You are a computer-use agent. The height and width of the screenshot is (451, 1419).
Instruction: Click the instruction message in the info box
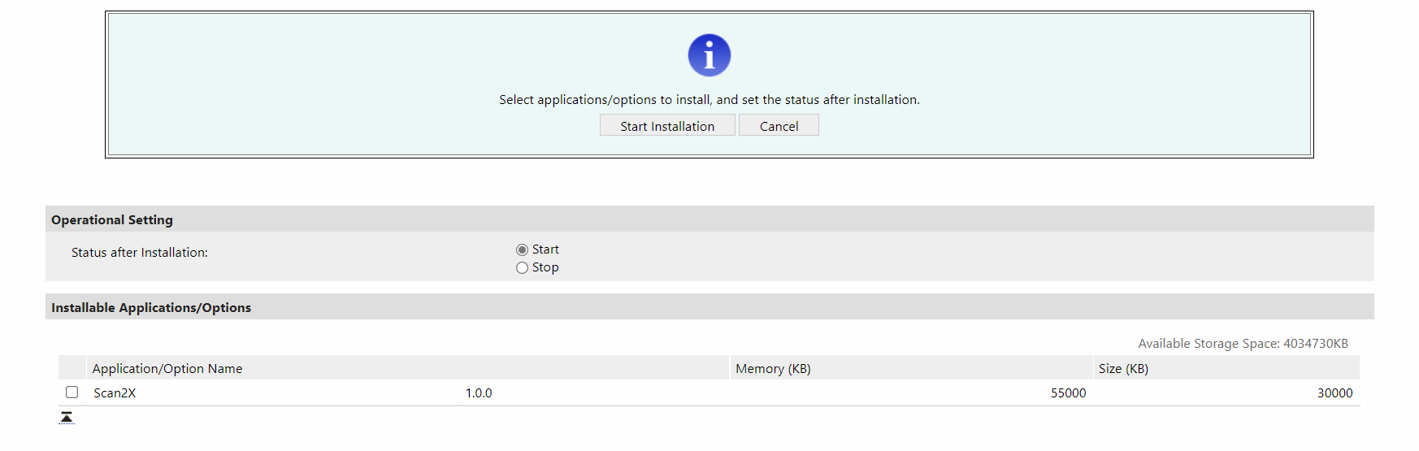pyautogui.click(x=709, y=100)
